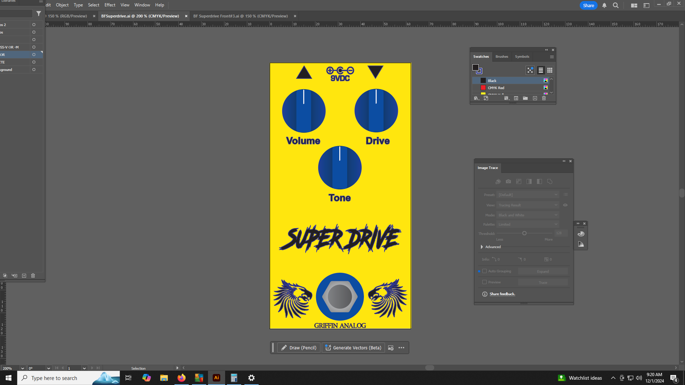This screenshot has height=385, width=685.
Task: Open Swatch Libraries menu icon
Action: (476, 98)
